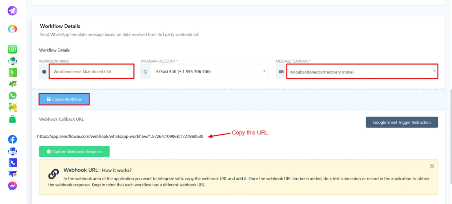
Task: Open the Facebook icon in sidebar
Action: [x=12, y=140]
